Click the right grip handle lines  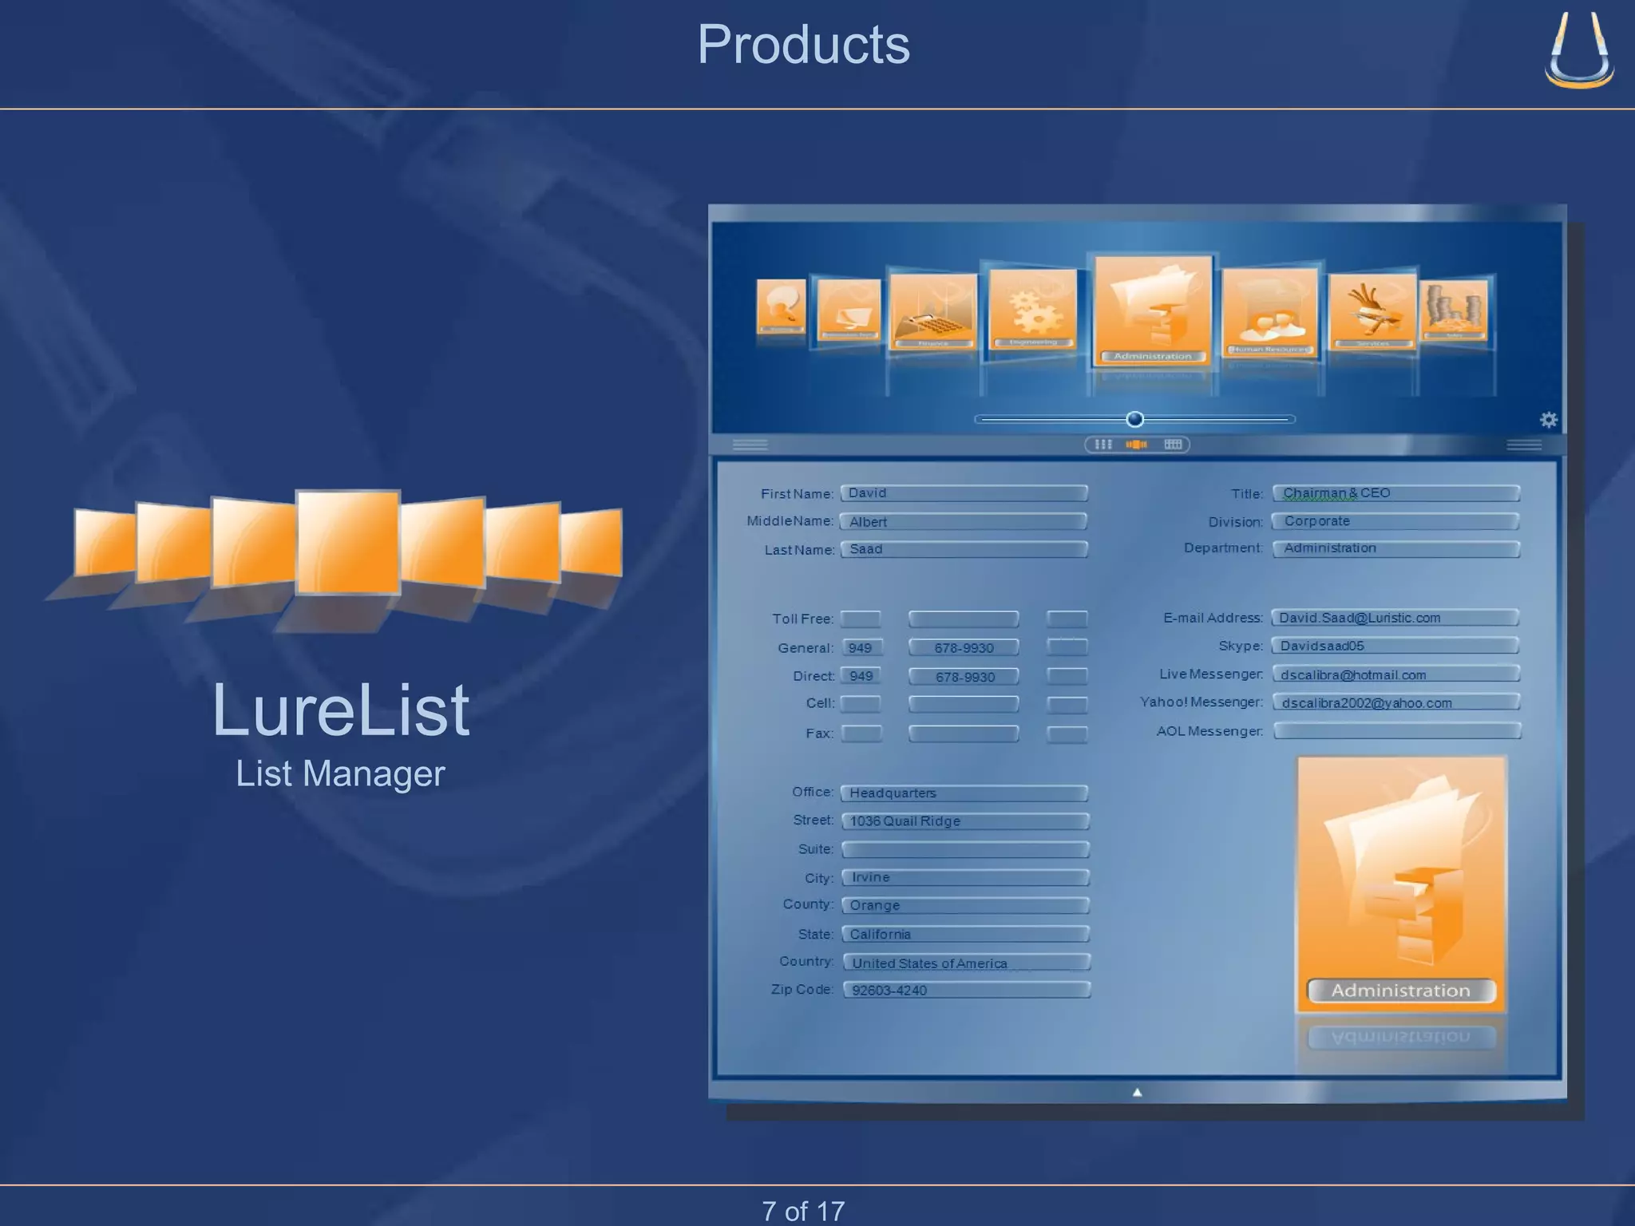[1523, 445]
